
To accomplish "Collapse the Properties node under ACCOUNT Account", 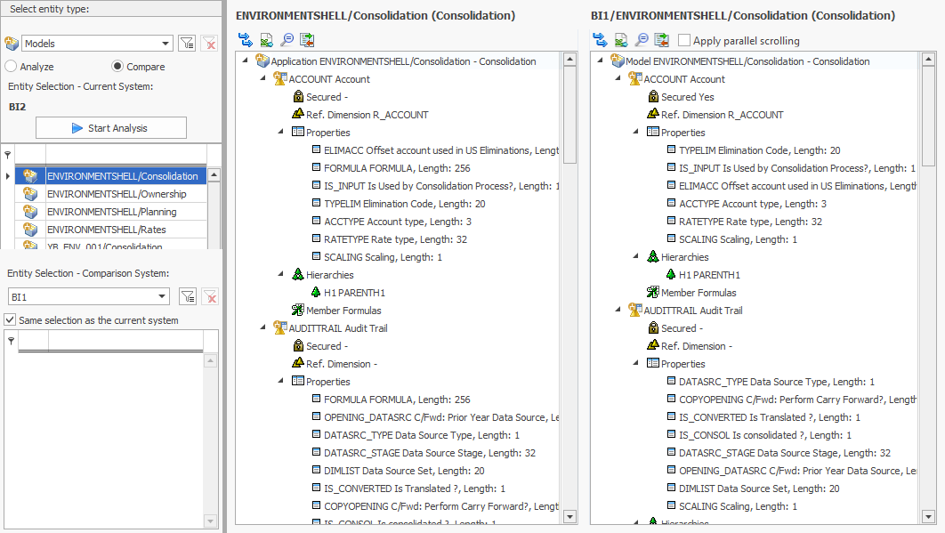I will (281, 132).
